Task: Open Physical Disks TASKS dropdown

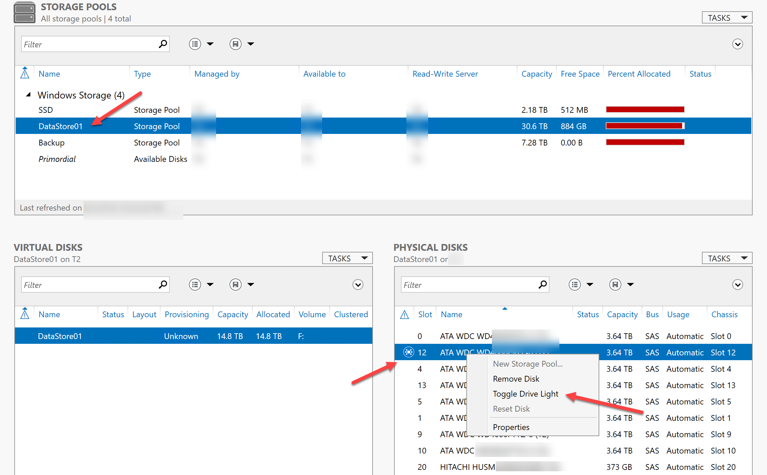Action: [727, 258]
